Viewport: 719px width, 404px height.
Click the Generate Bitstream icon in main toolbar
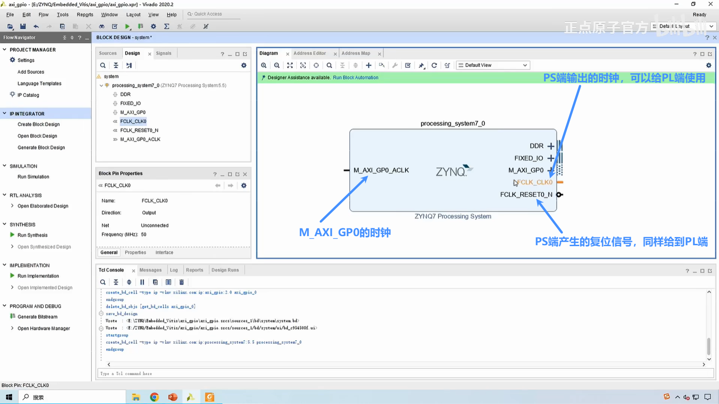pyautogui.click(x=140, y=26)
